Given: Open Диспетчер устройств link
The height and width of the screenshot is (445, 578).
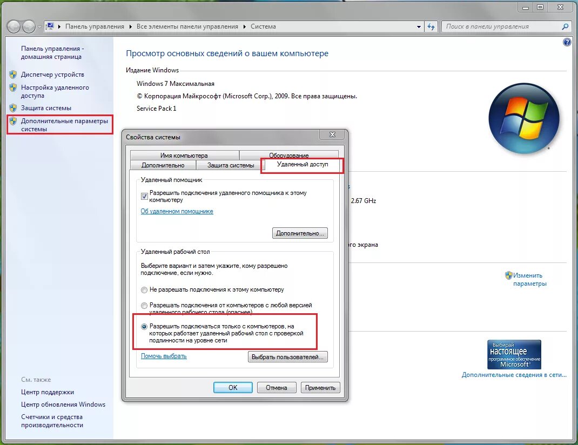Looking at the screenshot, I should tap(52, 75).
